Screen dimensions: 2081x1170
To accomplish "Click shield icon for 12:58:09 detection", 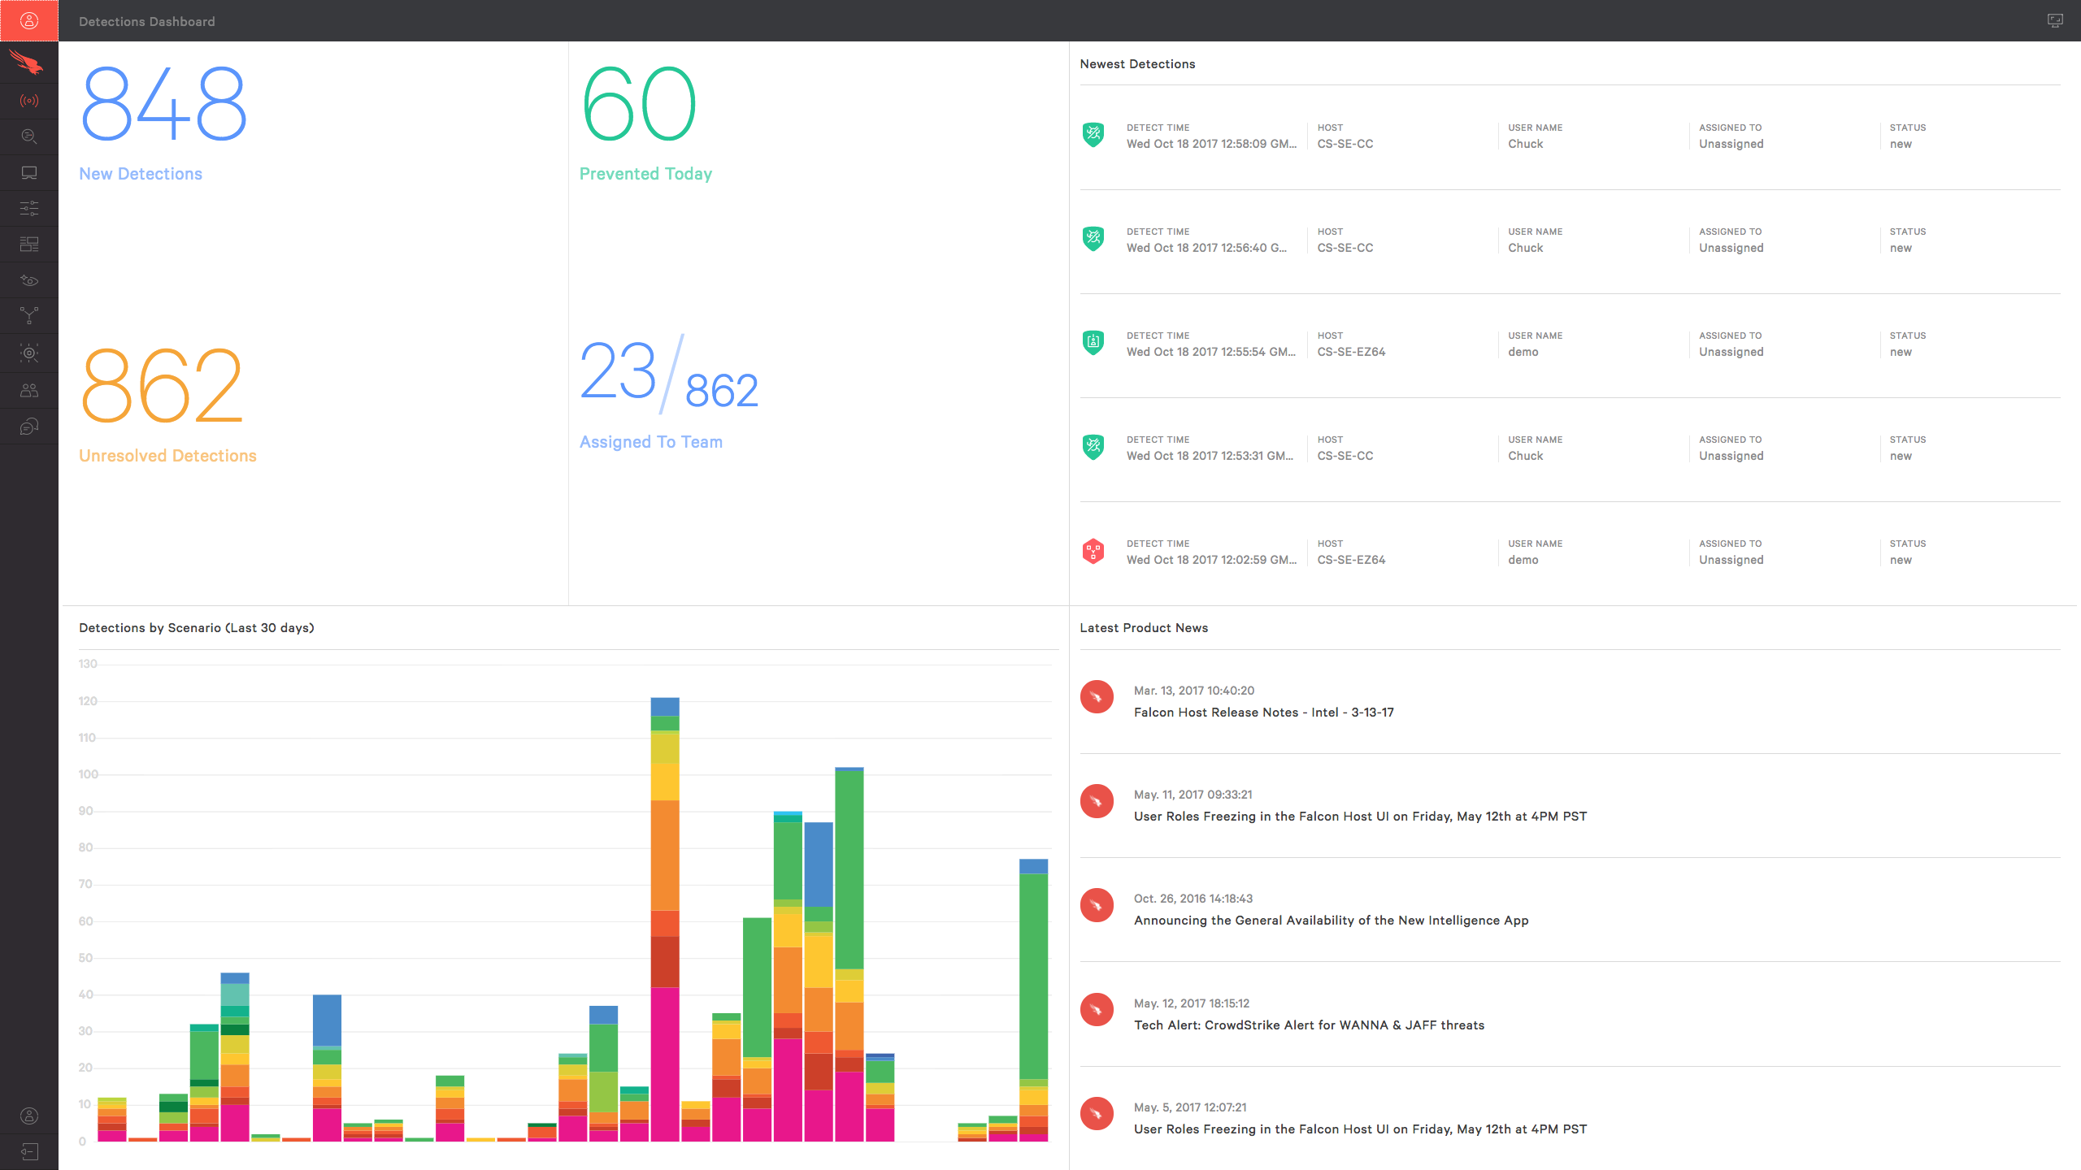I will click(x=1093, y=134).
